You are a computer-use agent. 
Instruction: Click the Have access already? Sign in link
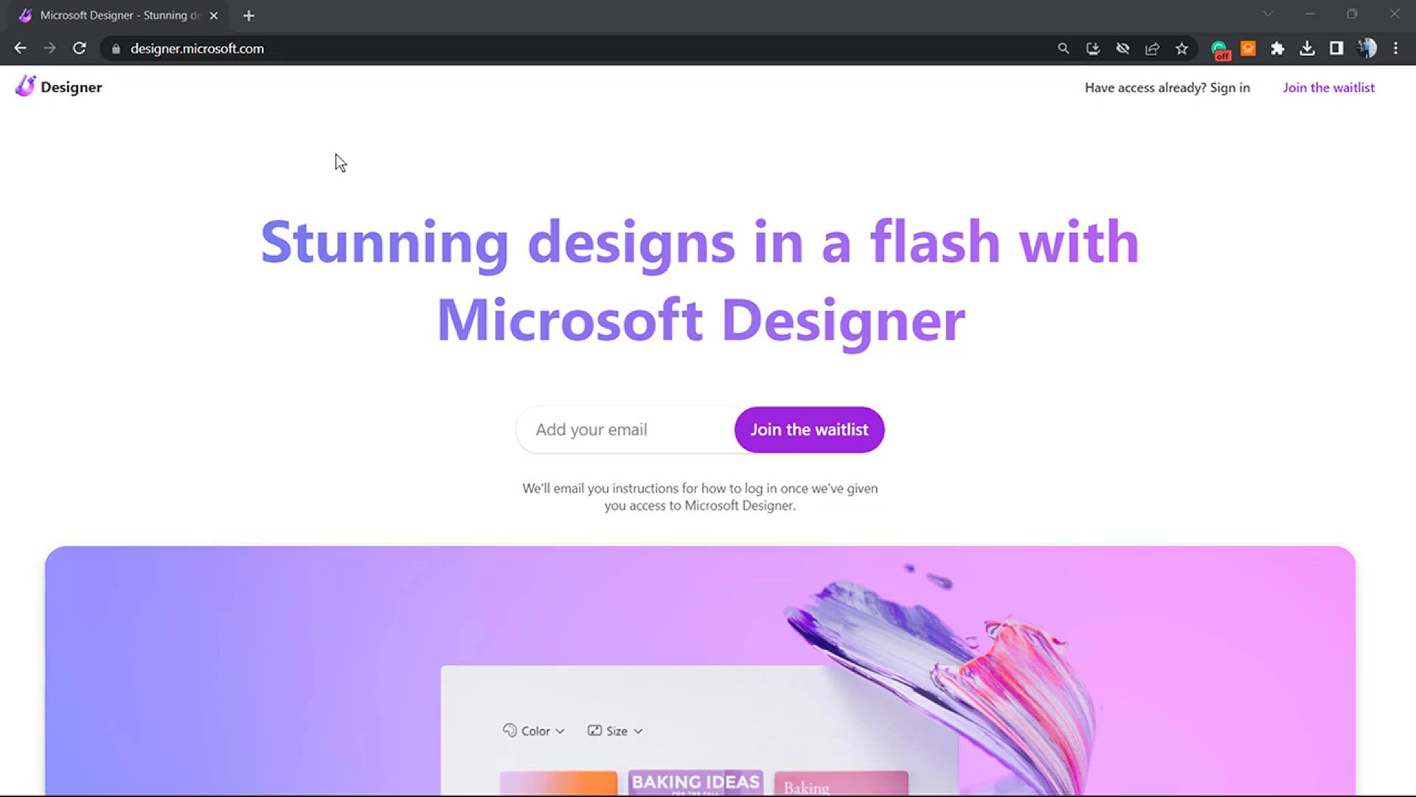click(1167, 88)
